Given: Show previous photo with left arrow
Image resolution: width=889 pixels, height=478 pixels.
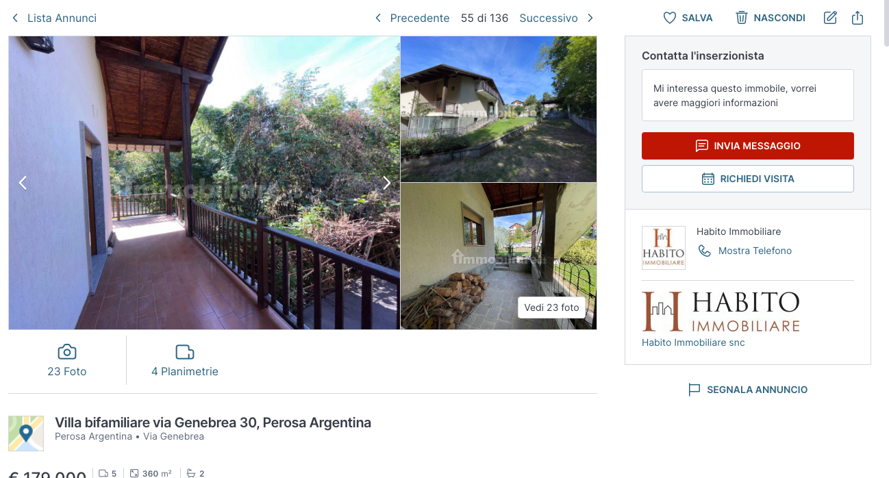Looking at the screenshot, I should [x=23, y=183].
